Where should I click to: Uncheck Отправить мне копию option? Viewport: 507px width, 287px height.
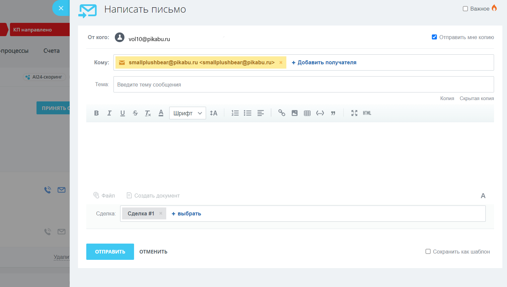click(434, 37)
